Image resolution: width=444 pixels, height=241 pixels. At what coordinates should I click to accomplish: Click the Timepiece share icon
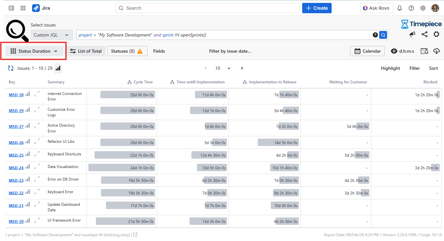tap(425, 34)
